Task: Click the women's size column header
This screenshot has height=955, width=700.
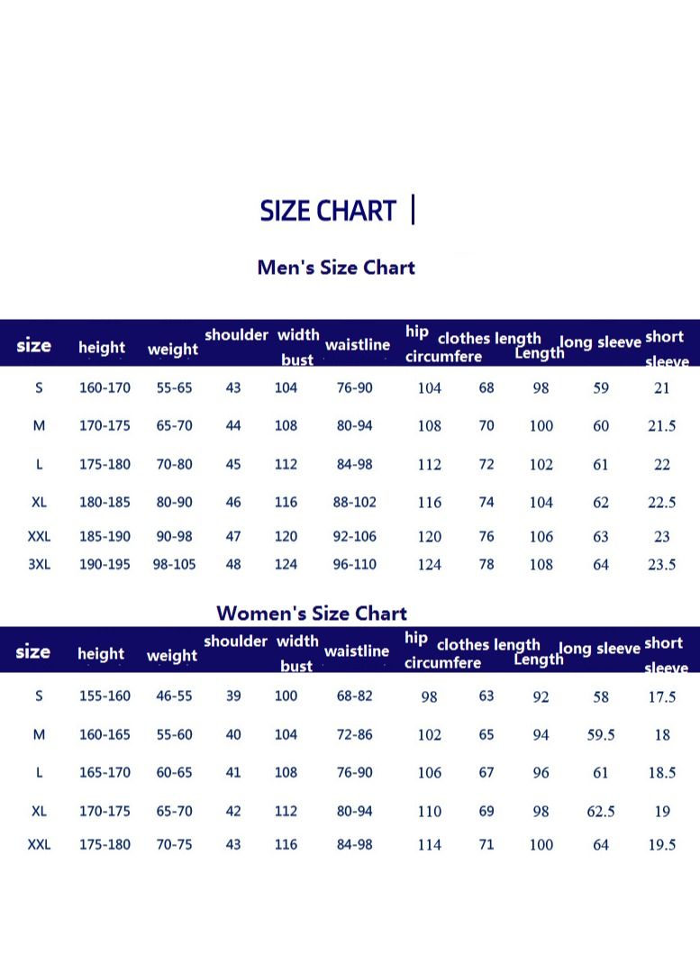Action: [33, 651]
